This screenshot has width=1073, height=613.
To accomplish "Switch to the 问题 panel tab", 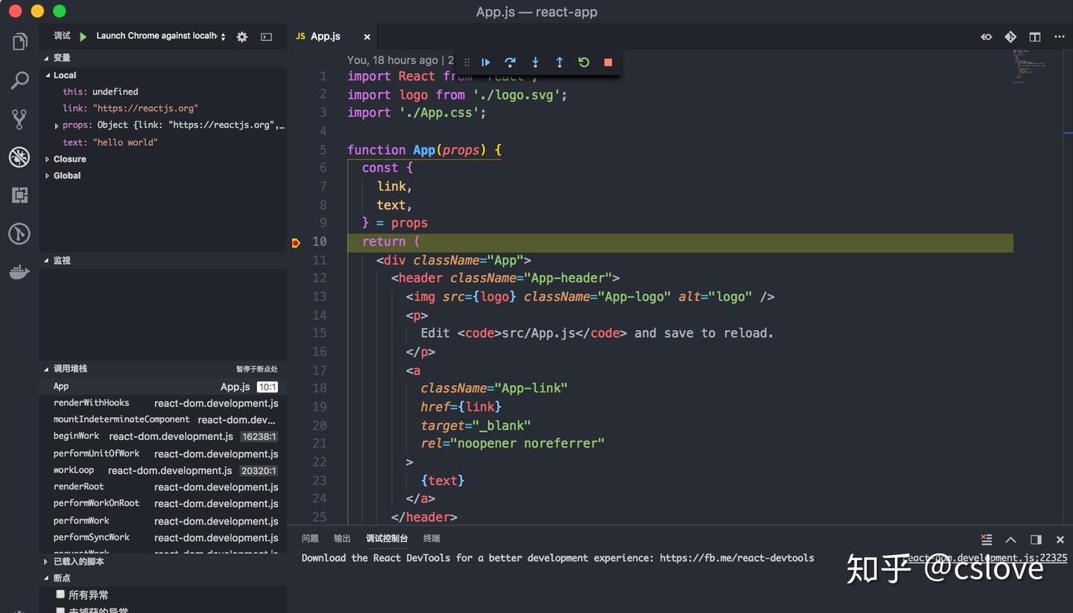I will 310,539.
